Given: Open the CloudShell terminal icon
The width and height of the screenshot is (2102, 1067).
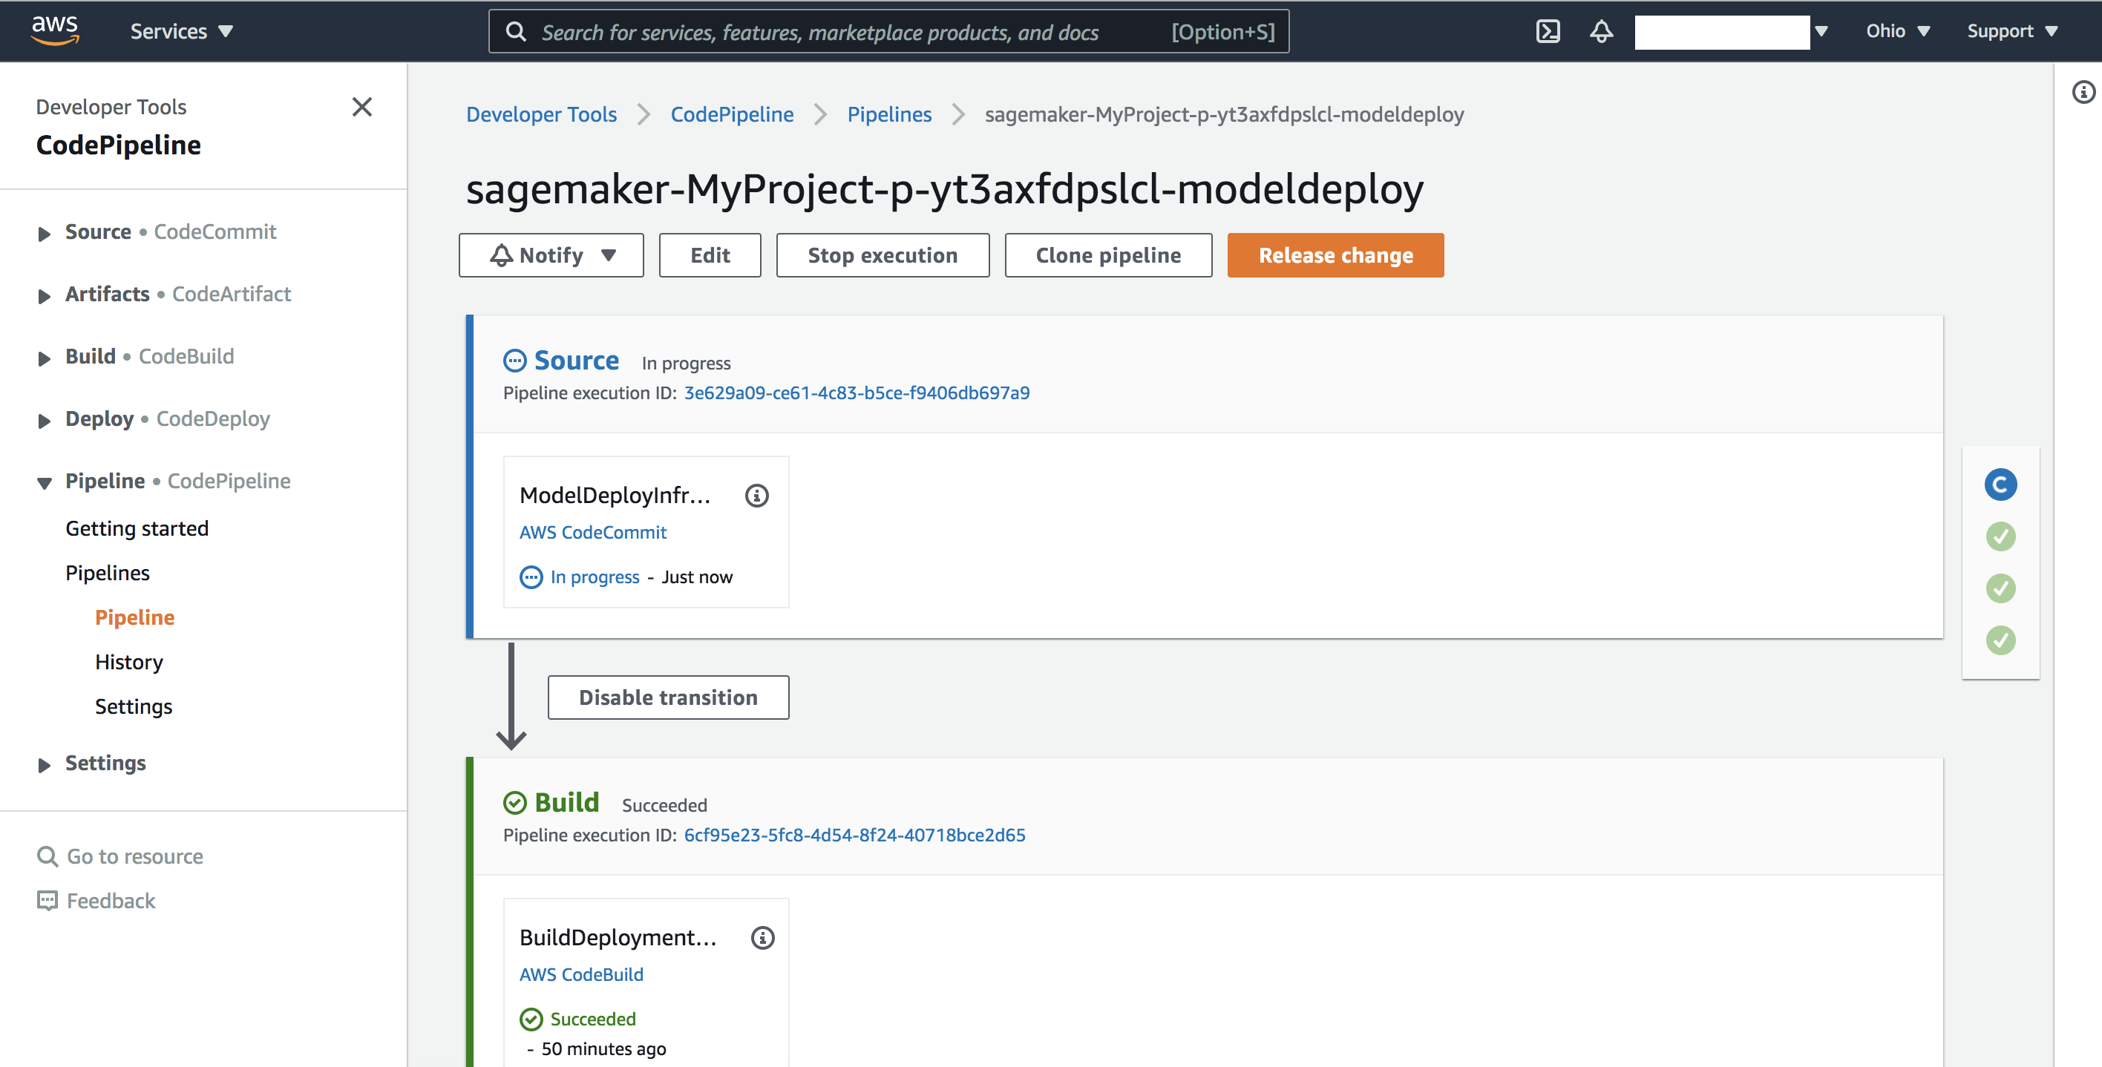Looking at the screenshot, I should click(x=1547, y=31).
